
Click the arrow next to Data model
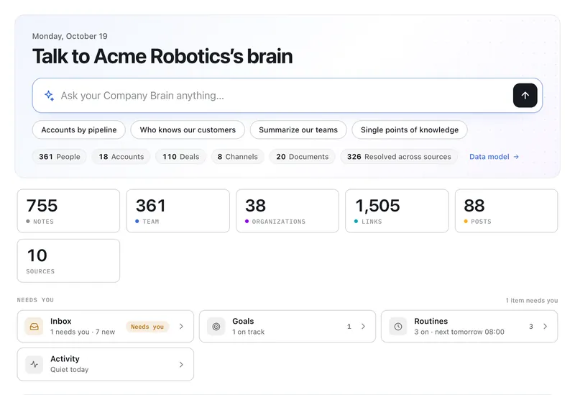pyautogui.click(x=516, y=157)
